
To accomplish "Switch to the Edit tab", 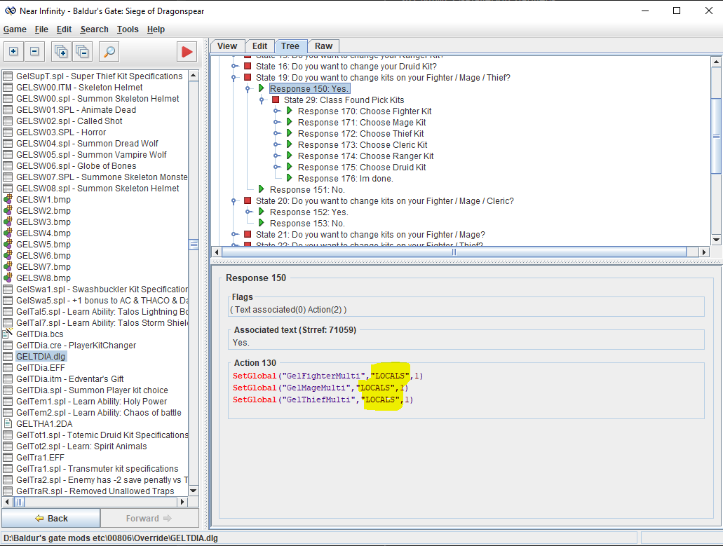I will click(259, 46).
